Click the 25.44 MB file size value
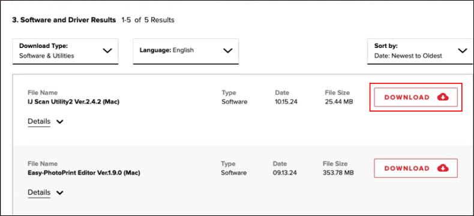474x216 pixels. [339, 102]
